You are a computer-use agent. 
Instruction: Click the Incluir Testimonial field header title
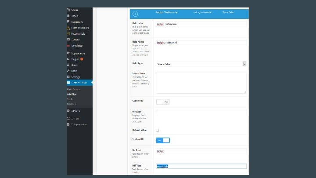[x=167, y=12]
